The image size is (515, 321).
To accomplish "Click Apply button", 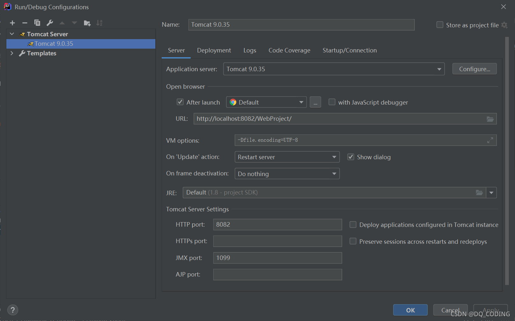I will (x=490, y=310).
